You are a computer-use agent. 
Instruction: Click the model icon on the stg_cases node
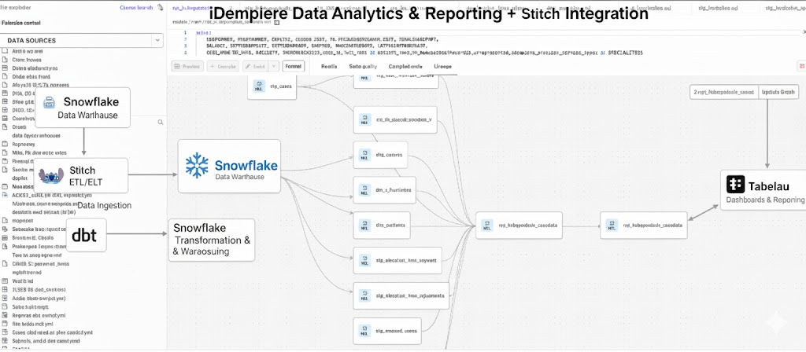tap(258, 86)
